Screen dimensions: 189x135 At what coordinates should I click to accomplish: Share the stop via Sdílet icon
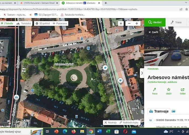click(x=183, y=91)
